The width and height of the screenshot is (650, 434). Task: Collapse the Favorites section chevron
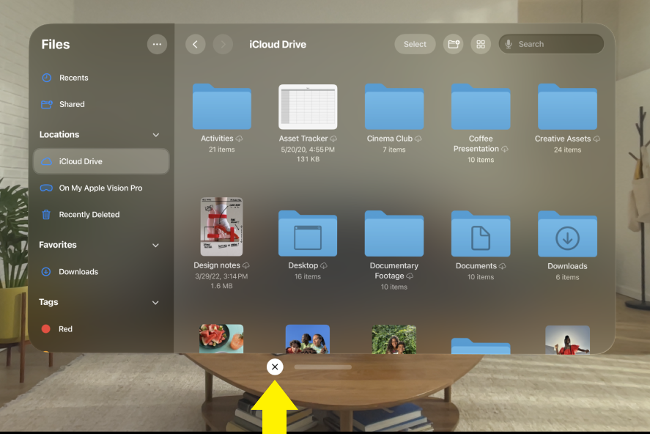coord(155,245)
